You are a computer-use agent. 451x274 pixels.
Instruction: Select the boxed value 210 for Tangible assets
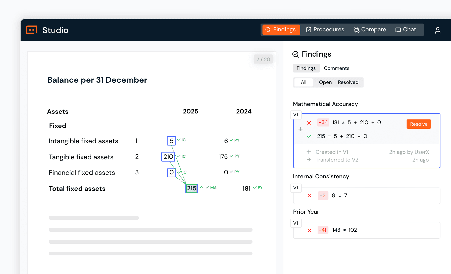(x=168, y=157)
